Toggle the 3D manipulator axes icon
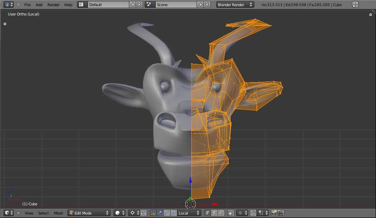This screenshot has width=376, height=218. coord(153,213)
